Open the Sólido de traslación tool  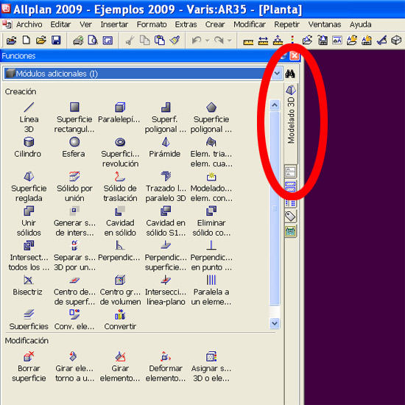[120, 186]
